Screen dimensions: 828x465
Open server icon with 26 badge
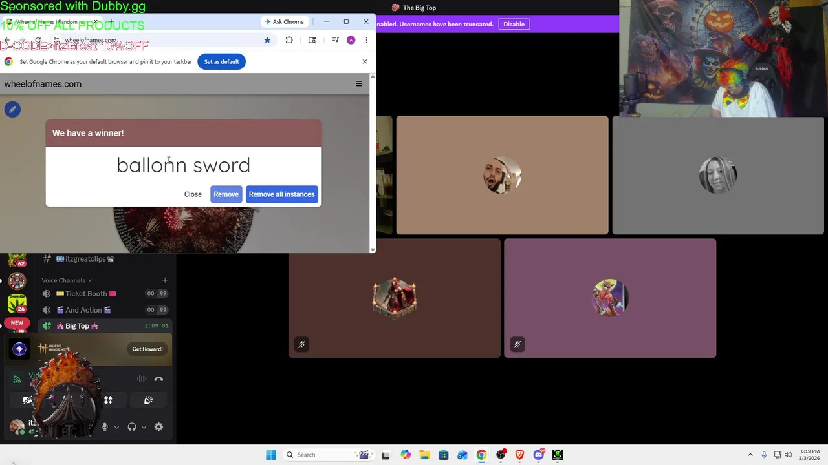tap(17, 303)
